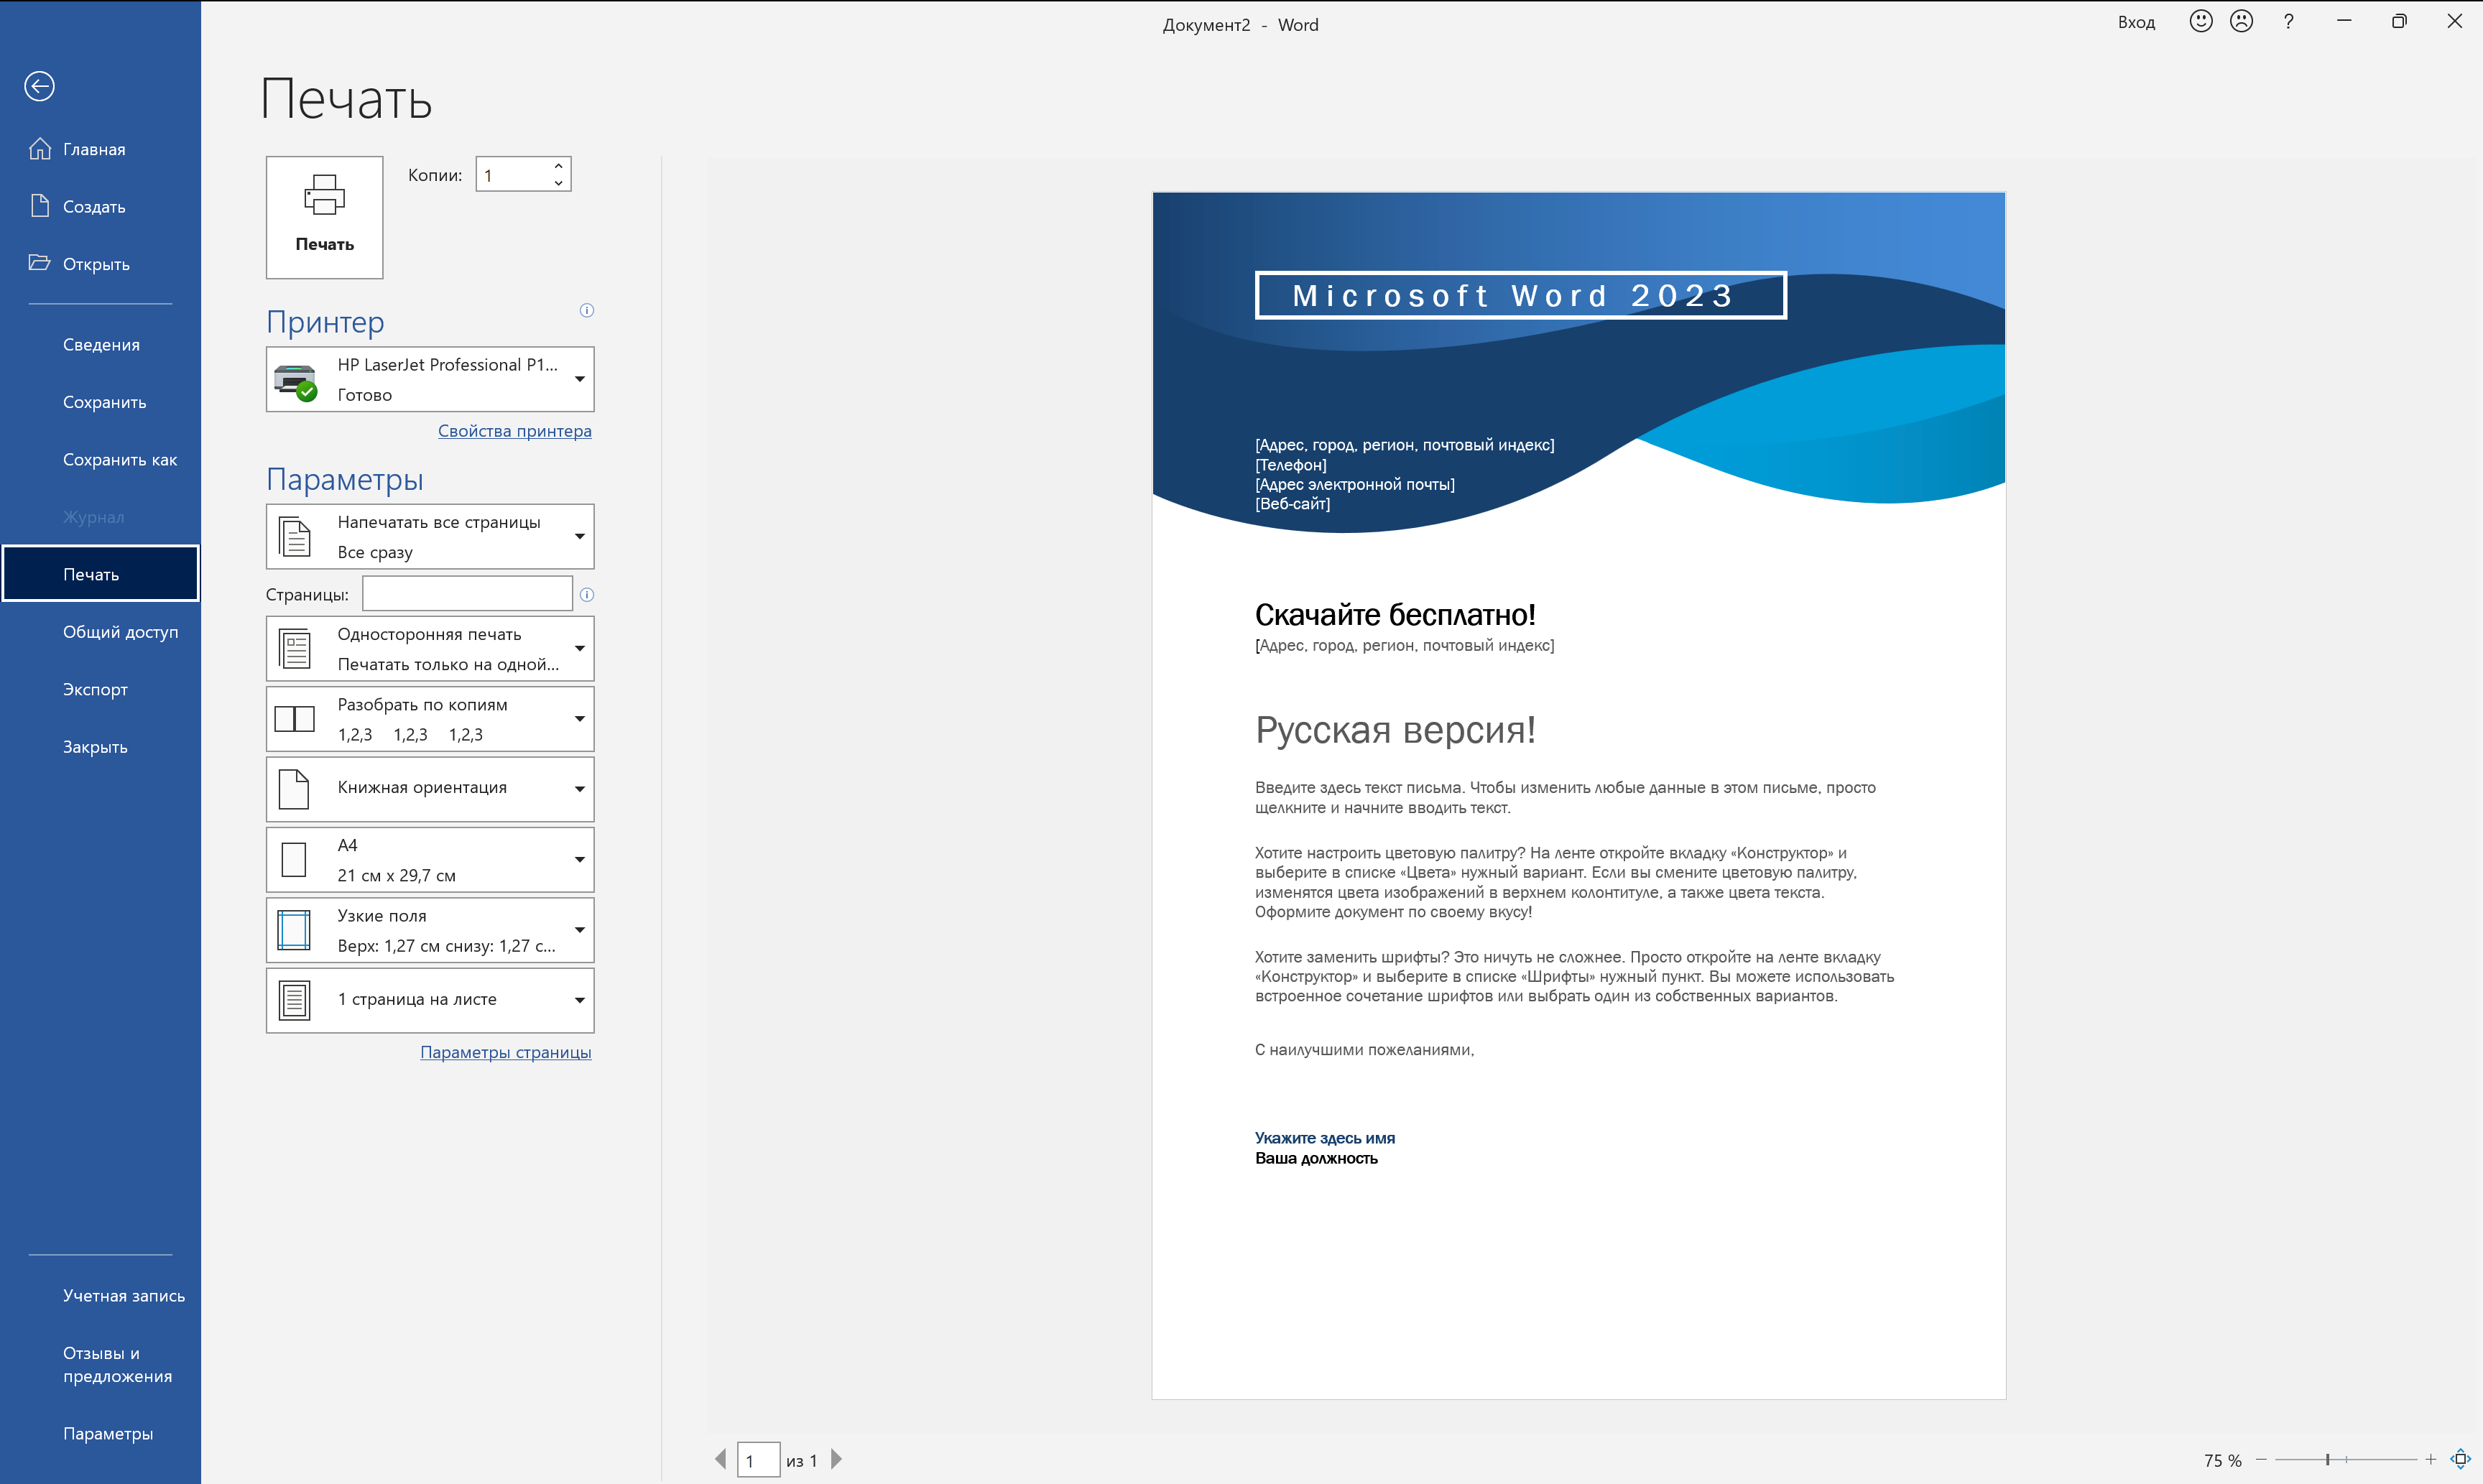Expand the Узкие поля margins dropdown

430,930
